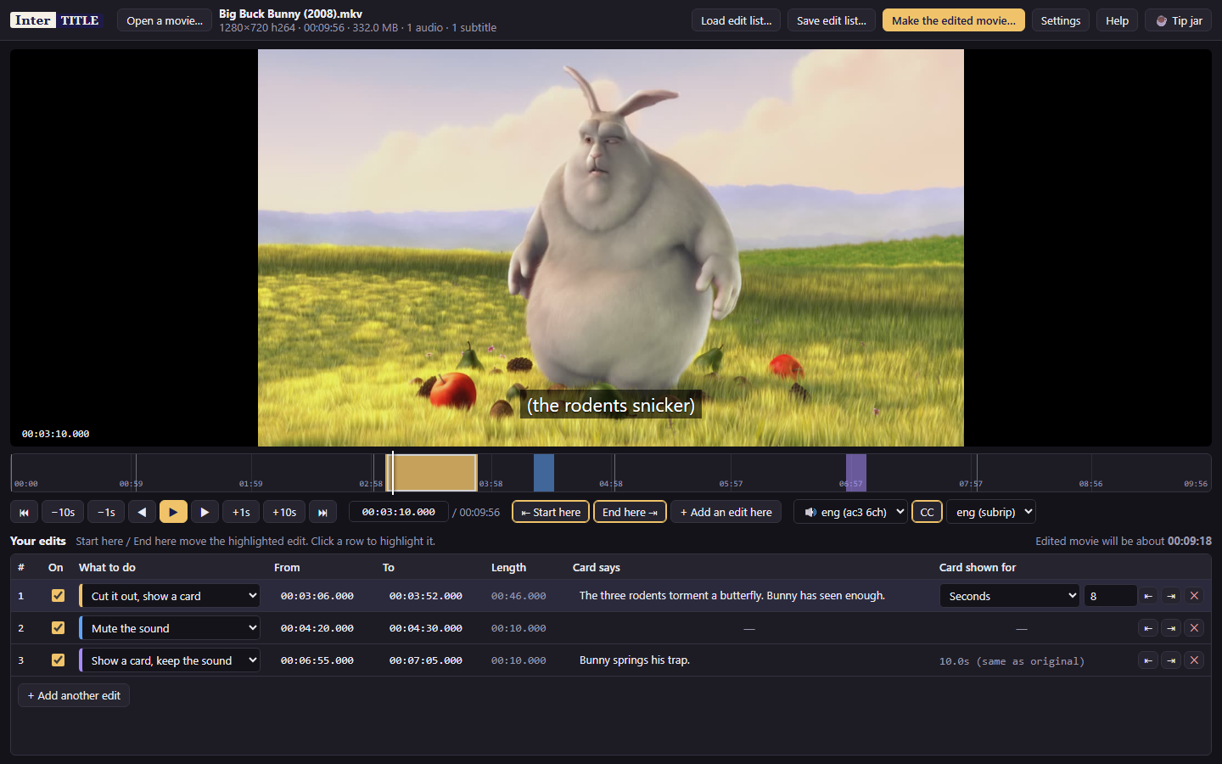Select the blue mute region on the timeline

[544, 473]
